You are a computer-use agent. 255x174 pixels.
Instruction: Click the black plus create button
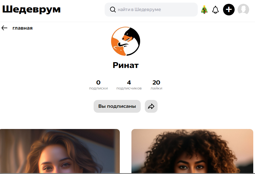pos(229,10)
